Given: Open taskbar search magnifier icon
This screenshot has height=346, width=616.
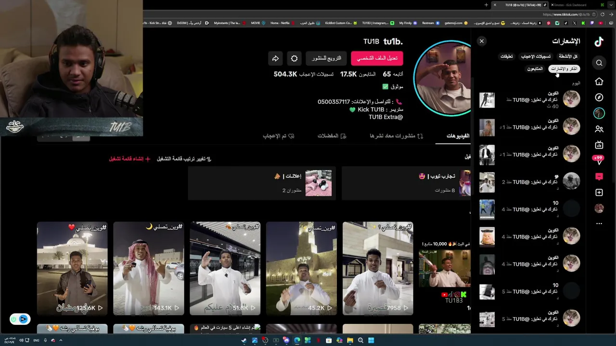Looking at the screenshot, I should 360,340.
